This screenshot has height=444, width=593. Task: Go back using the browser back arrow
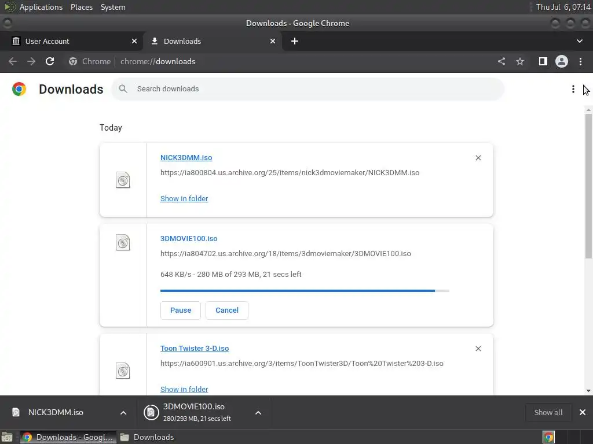13,61
